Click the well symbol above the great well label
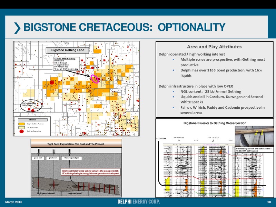 click(54, 151)
